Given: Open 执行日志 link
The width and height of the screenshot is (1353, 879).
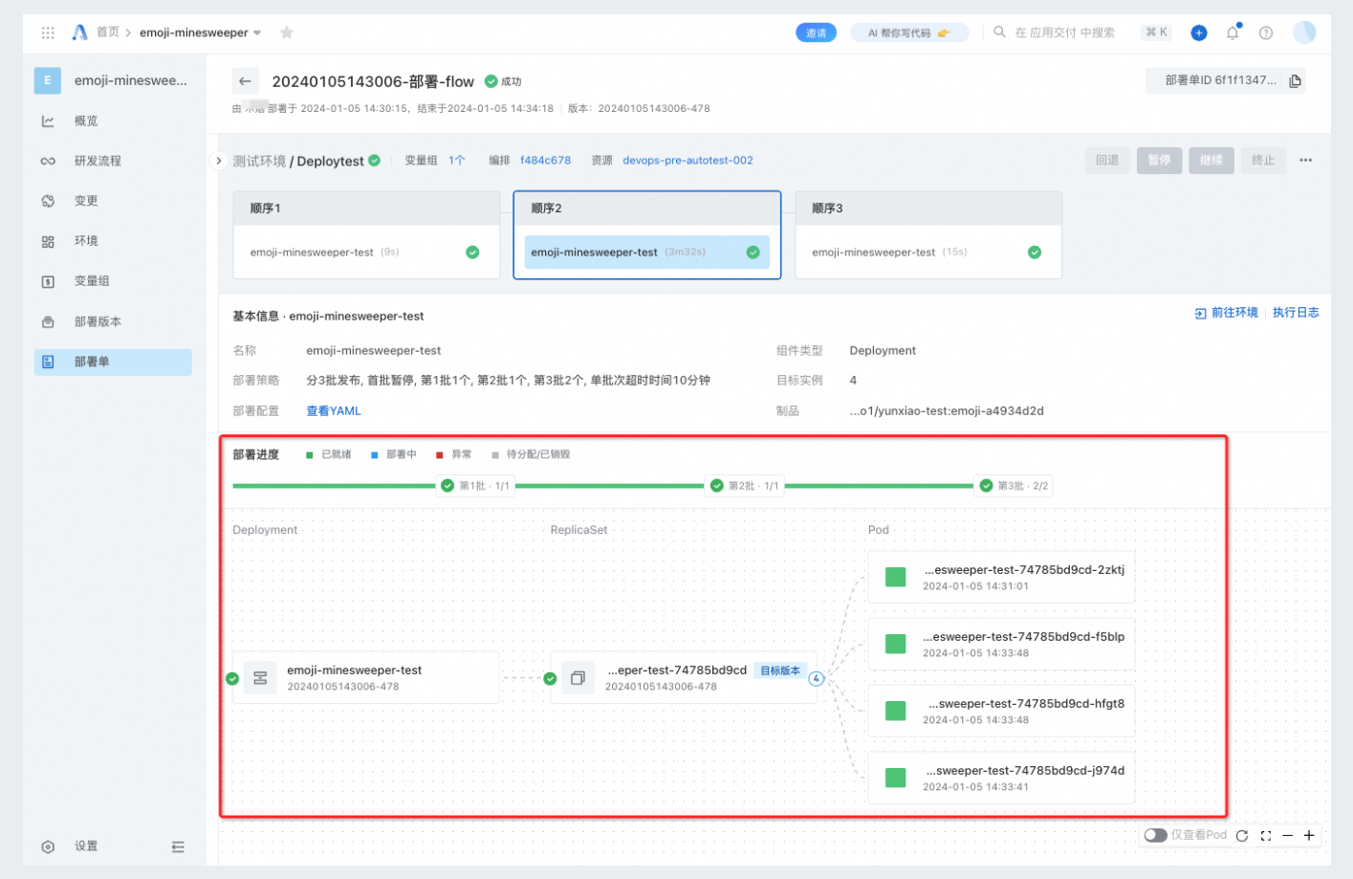Looking at the screenshot, I should coord(1296,313).
